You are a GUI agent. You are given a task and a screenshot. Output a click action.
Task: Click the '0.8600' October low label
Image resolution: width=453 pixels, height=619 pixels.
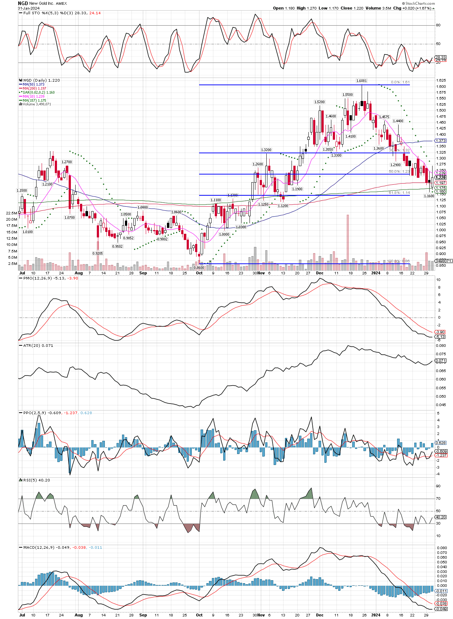[199, 268]
